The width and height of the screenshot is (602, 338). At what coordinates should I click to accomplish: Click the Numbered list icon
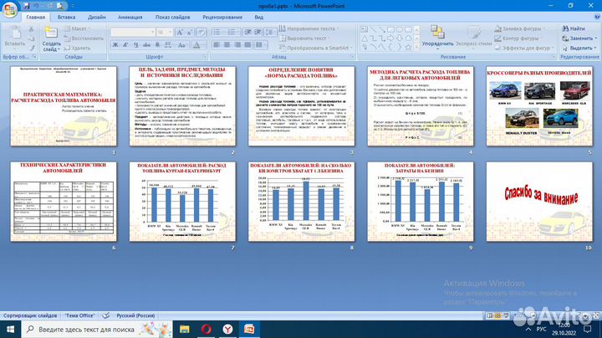click(232, 33)
